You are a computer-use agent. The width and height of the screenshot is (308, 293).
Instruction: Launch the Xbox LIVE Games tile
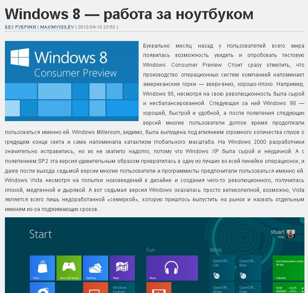[69, 268]
